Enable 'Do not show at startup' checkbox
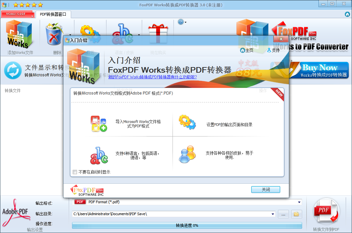 tap(75, 172)
